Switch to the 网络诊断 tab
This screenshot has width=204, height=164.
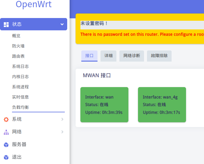point(132,56)
